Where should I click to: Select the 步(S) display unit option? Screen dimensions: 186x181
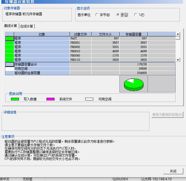pyautogui.click(x=118, y=15)
